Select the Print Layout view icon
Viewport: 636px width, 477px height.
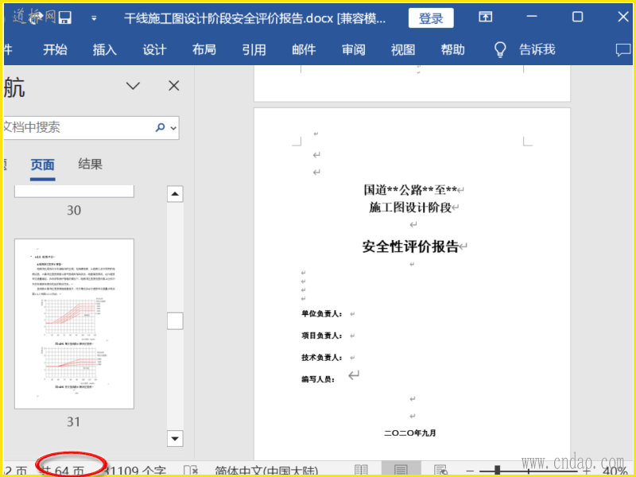click(401, 471)
